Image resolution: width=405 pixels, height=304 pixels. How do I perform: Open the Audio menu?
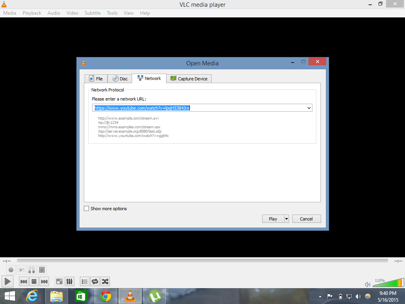pyautogui.click(x=54, y=13)
